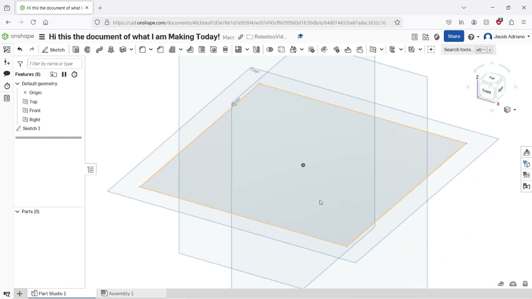Image resolution: width=532 pixels, height=299 pixels.
Task: Expand the Plane tool dropdown arrow
Action: point(382,49)
